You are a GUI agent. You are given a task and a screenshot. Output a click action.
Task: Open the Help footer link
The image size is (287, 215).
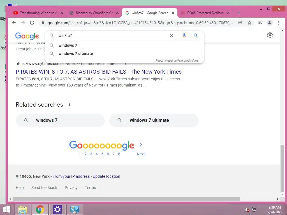tap(20, 188)
